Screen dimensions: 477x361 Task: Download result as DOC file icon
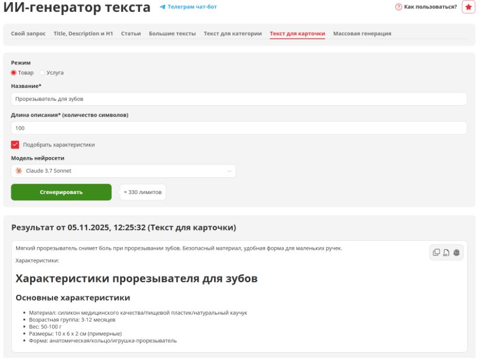point(446,252)
